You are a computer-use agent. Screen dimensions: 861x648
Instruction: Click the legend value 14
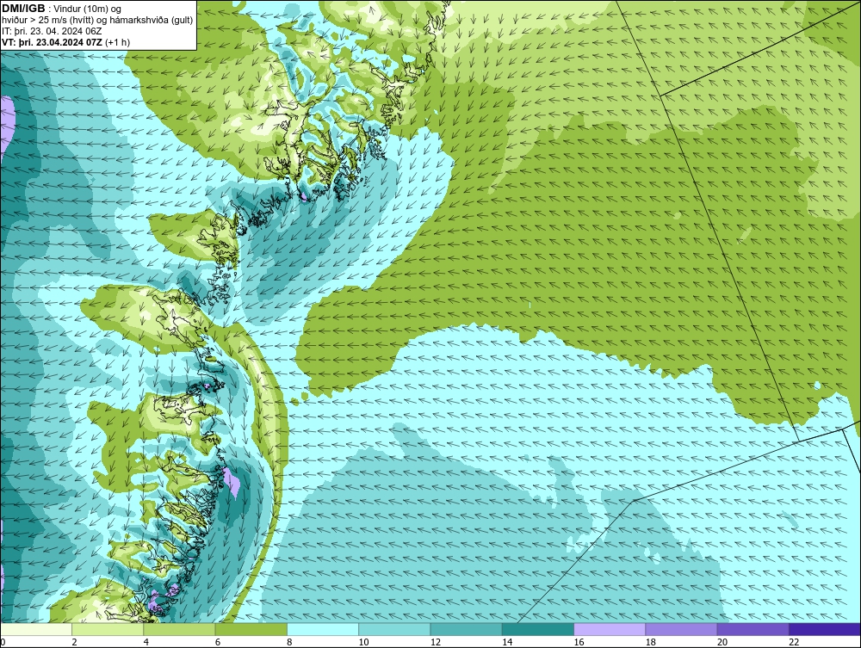(507, 642)
